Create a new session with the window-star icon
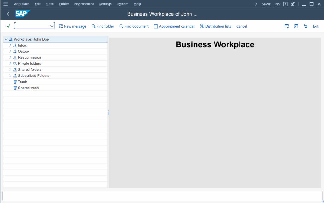This screenshot has height=203, width=324. [x=286, y=26]
